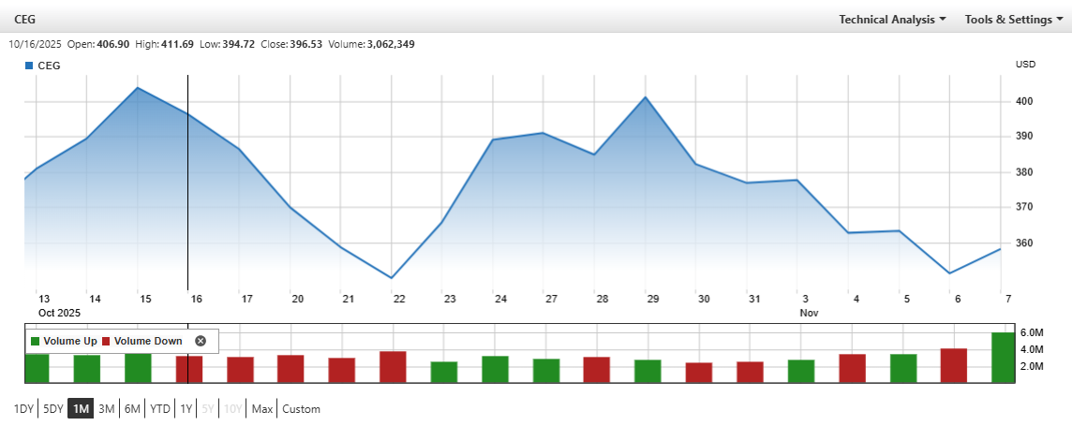Show year-to-date YTD range

pos(160,409)
